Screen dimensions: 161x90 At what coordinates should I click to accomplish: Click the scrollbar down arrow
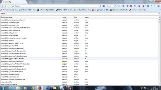point(159,84)
